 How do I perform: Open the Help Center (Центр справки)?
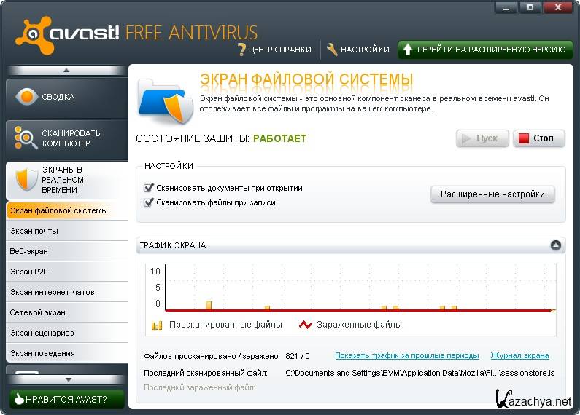point(274,50)
